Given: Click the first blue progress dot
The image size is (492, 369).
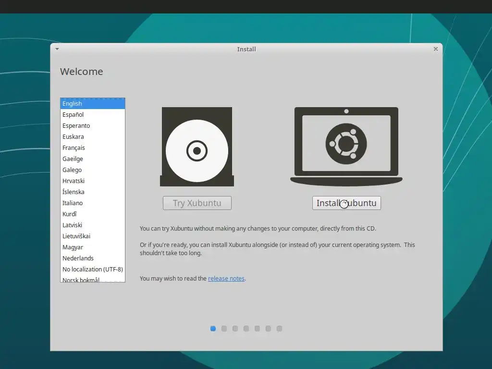Looking at the screenshot, I should click(x=213, y=329).
